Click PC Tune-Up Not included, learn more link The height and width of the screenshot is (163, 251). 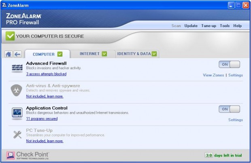pos(45,141)
